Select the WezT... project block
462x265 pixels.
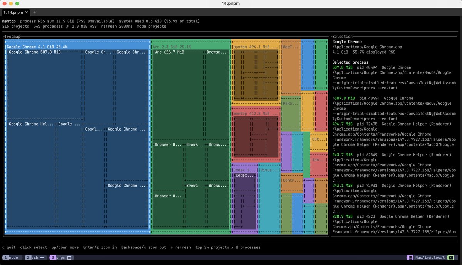tap(290, 67)
